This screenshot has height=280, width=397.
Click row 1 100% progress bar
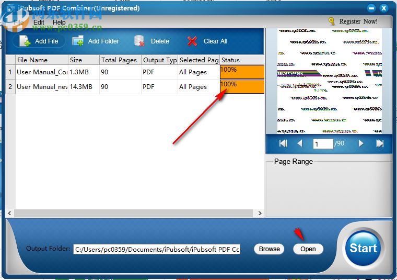pyautogui.click(x=242, y=72)
